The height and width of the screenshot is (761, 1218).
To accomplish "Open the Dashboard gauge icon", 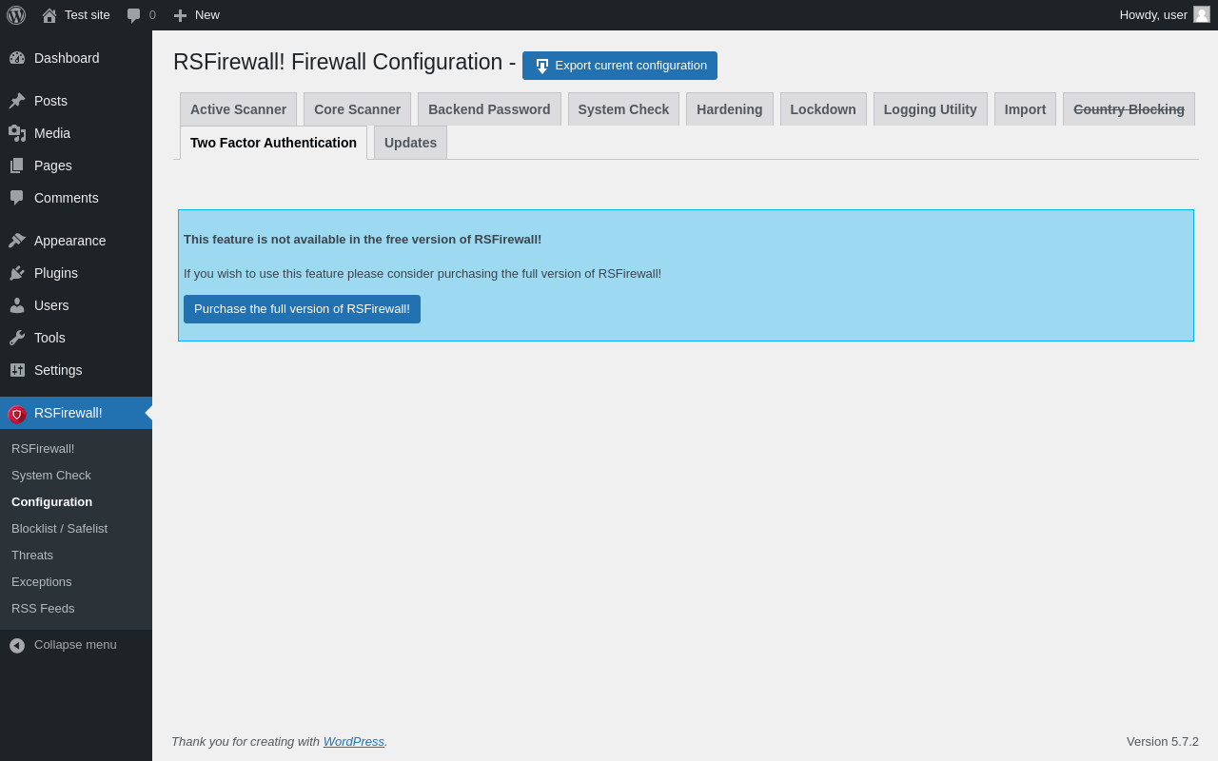I will point(17,58).
